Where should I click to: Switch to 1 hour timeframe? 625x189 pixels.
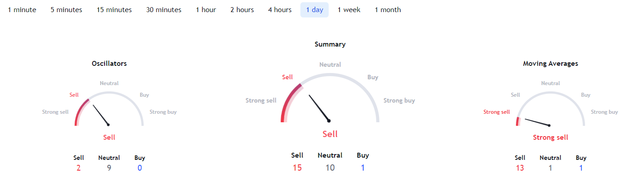[206, 10]
